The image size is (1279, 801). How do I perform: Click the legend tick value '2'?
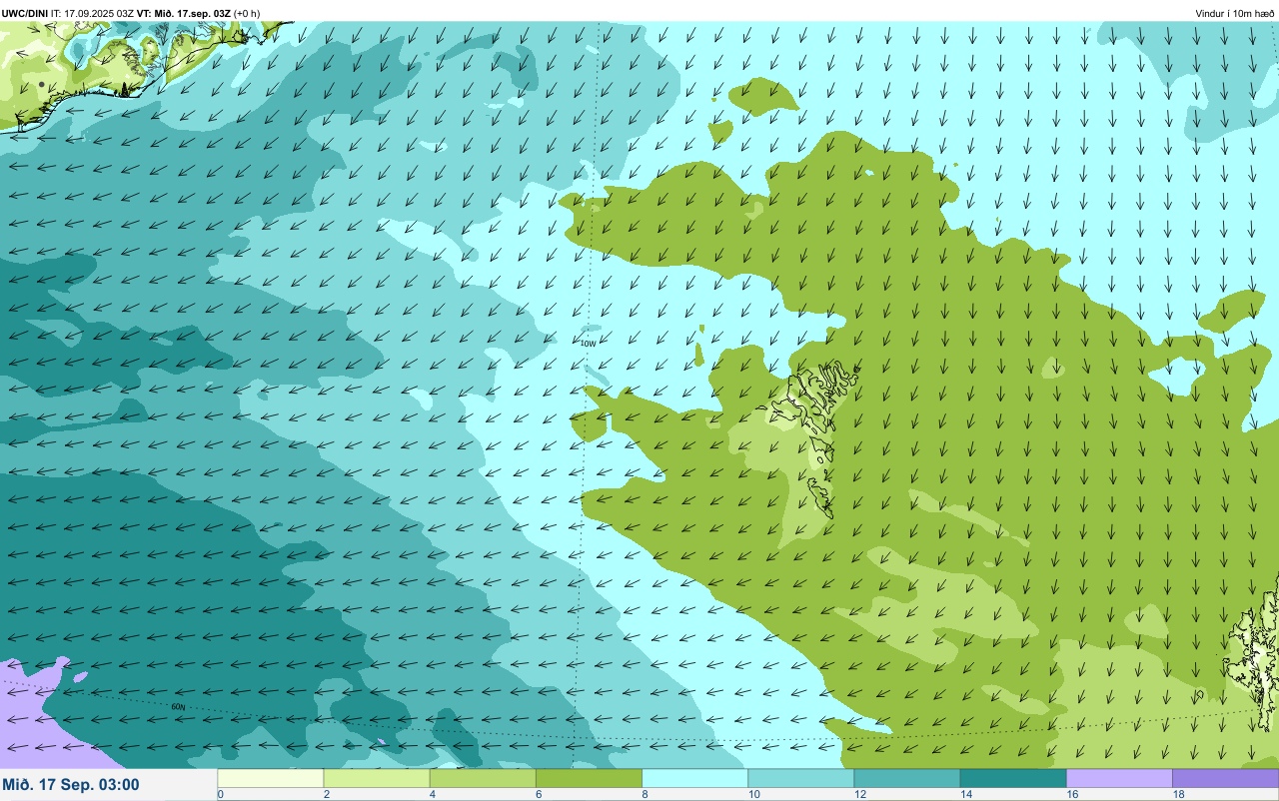(x=327, y=795)
